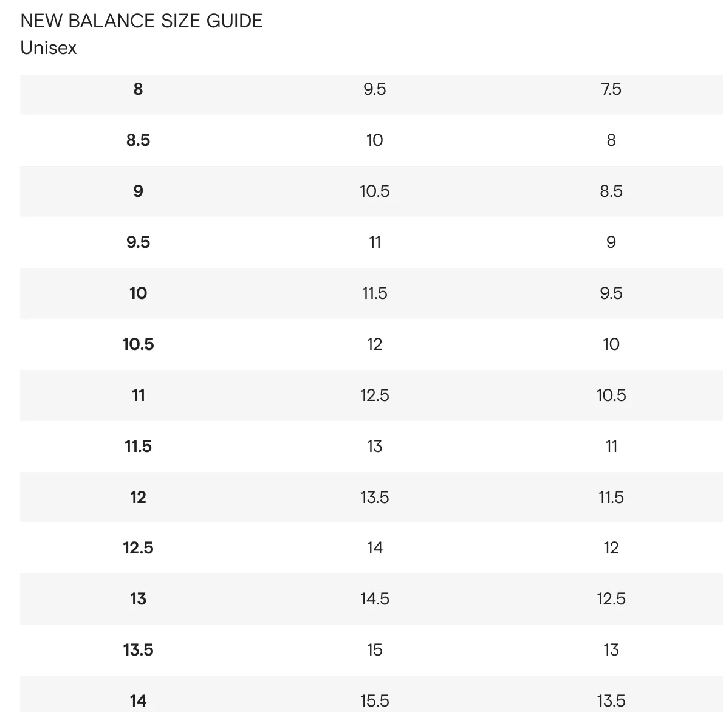Select the bold 10.5 size cell
Screen dimensions: 723x712
tap(139, 344)
